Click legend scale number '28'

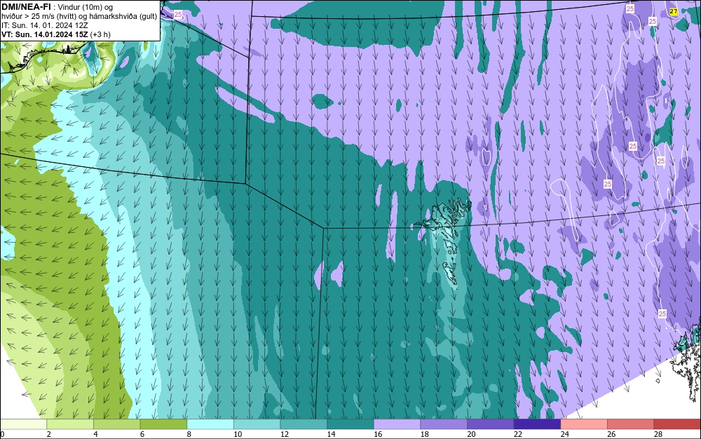pyautogui.click(x=658, y=434)
